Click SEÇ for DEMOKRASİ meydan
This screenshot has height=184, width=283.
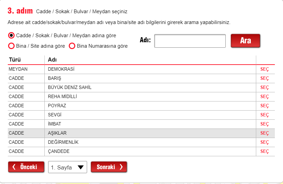coord(264,69)
